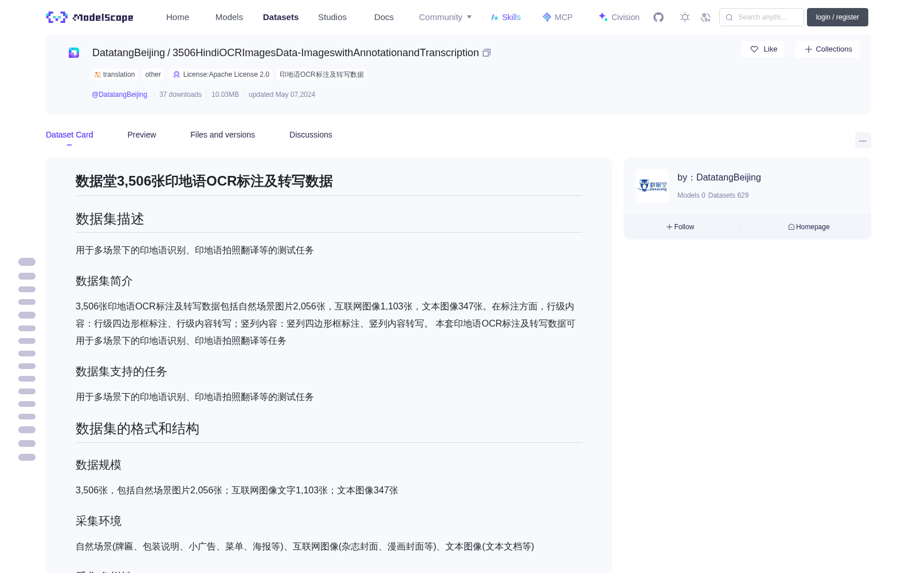This screenshot has height=573, width=917.
Task: Click the '37 downloads' text
Action: coord(181,95)
